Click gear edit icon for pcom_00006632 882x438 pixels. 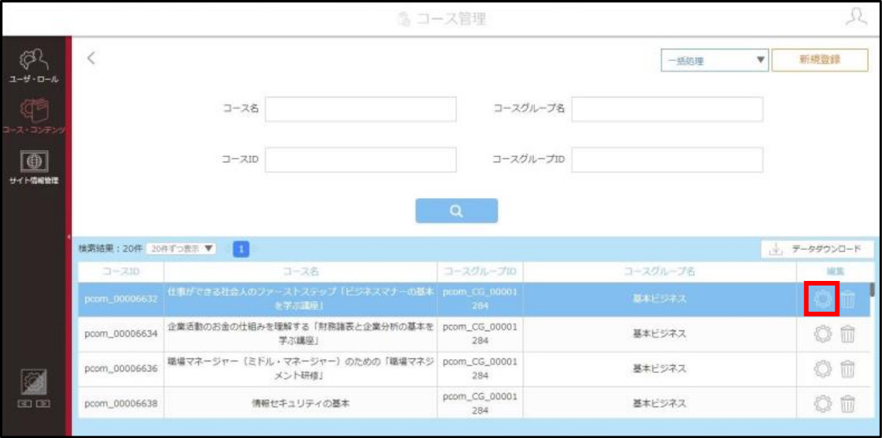click(x=822, y=299)
